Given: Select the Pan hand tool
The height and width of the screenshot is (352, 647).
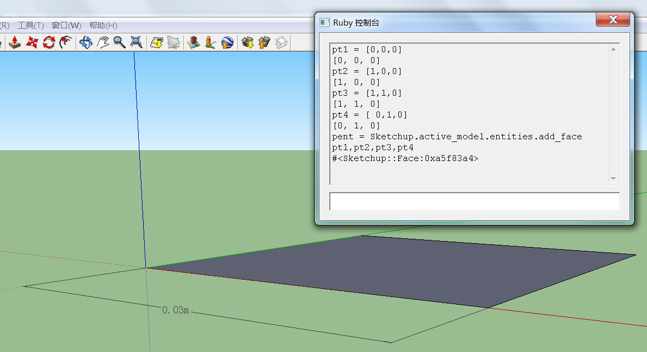Looking at the screenshot, I should click(x=102, y=42).
